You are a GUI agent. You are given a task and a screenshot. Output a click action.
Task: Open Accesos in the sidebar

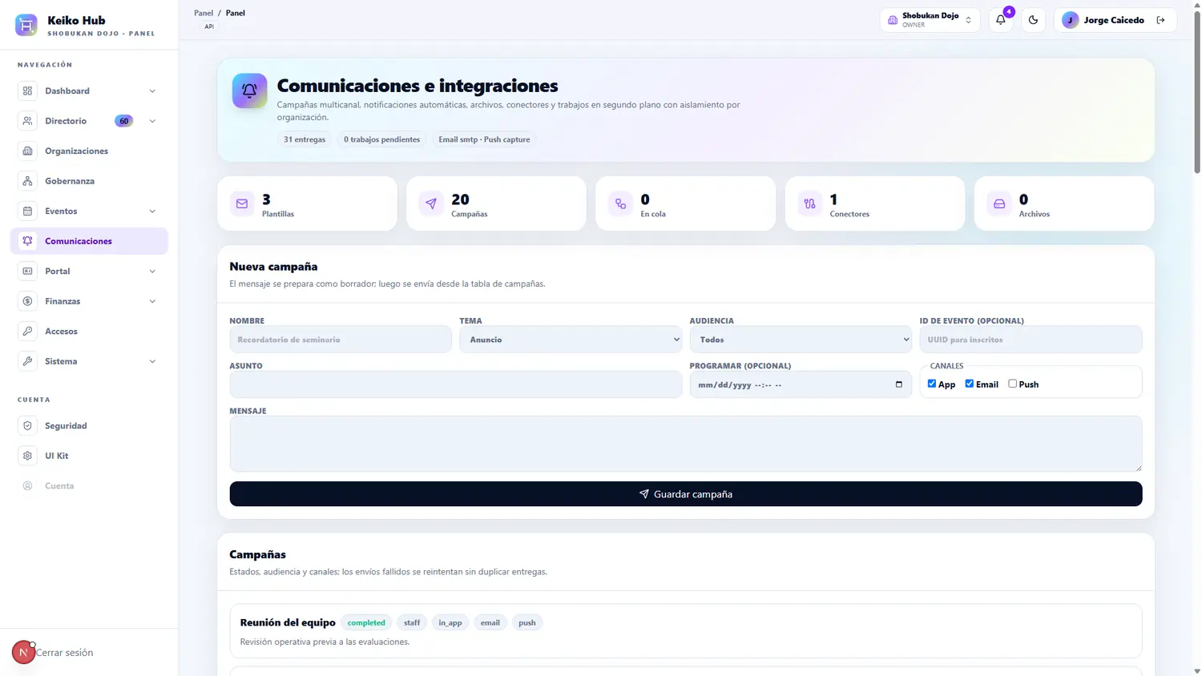point(89,332)
